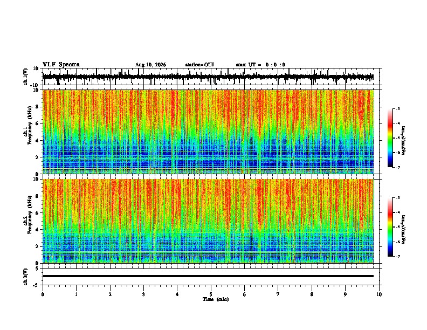Click the time axis tick label "9"
Screen dimensions: 427x330
(345, 294)
